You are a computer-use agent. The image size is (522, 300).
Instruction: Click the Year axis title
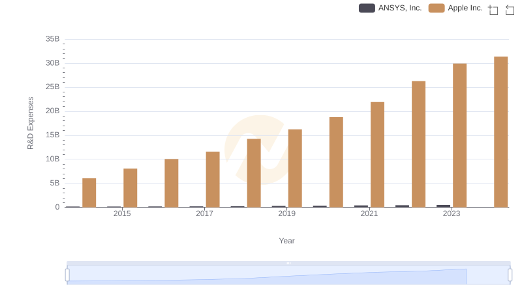pyautogui.click(x=286, y=241)
